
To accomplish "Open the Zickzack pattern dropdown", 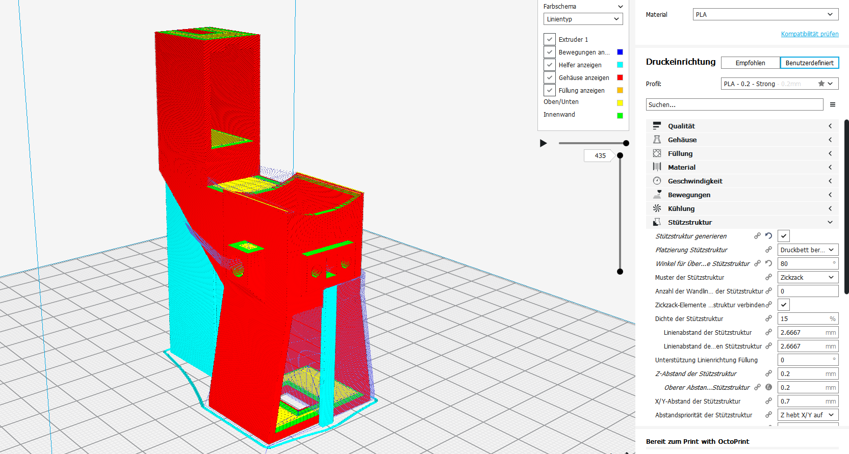I will coord(808,277).
